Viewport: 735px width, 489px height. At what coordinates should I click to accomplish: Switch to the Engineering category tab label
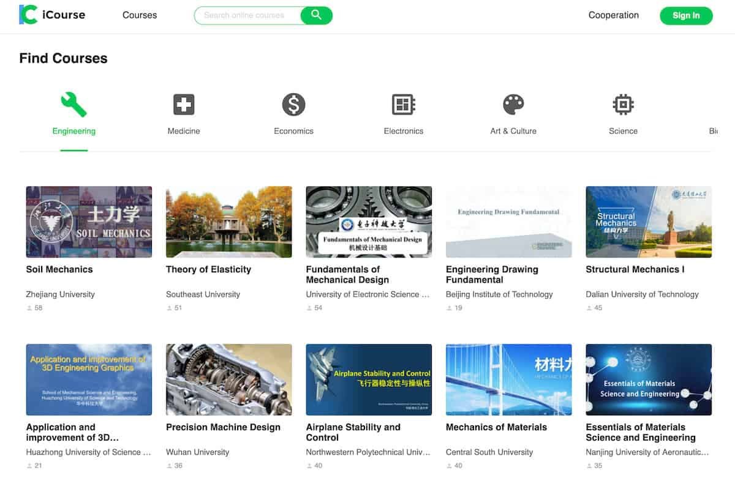[x=74, y=131]
